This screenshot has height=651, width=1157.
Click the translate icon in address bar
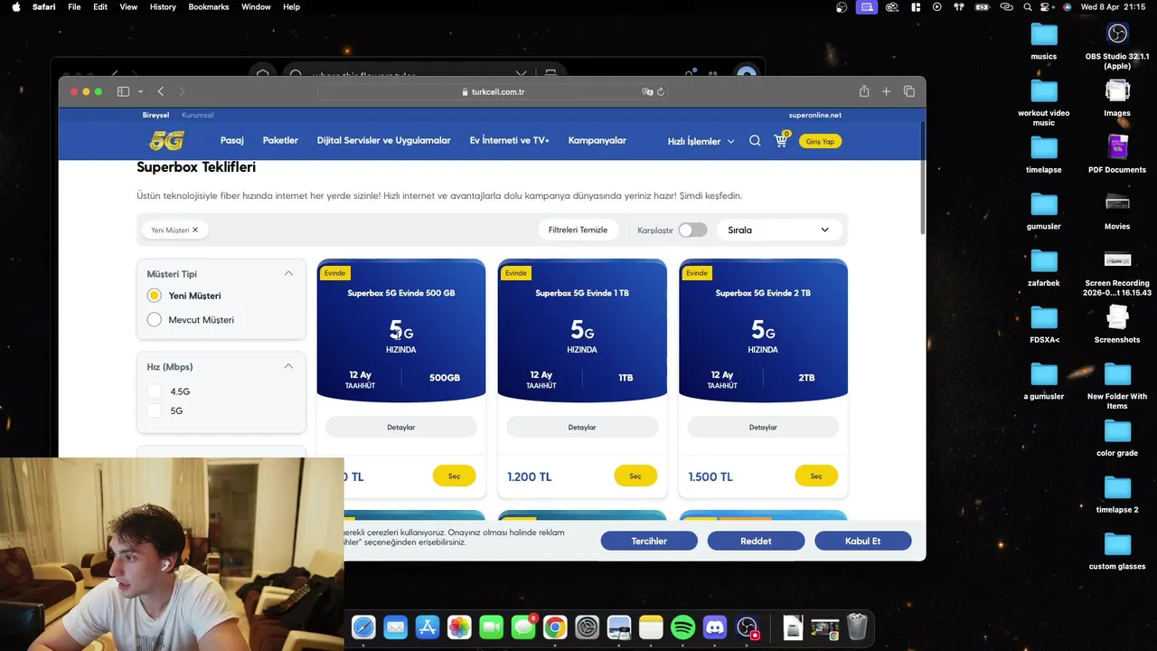tap(647, 91)
